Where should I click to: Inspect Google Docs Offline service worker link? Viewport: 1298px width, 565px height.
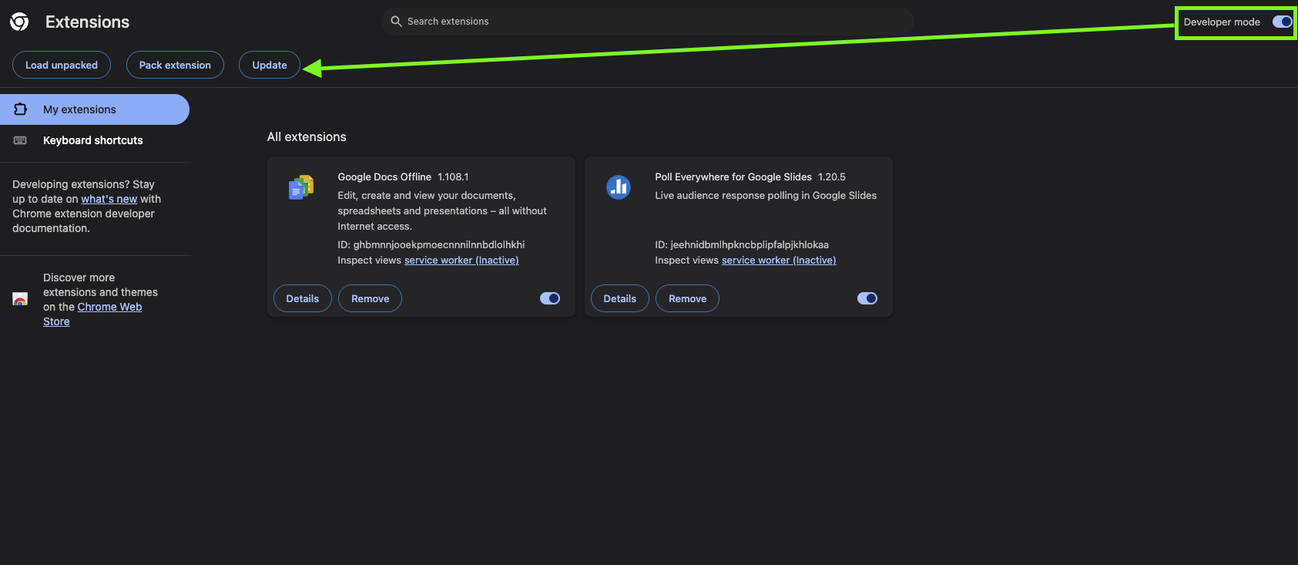pyautogui.click(x=461, y=261)
